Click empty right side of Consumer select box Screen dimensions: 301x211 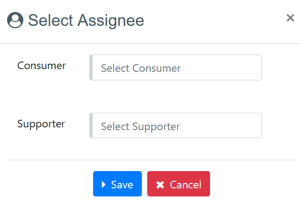tap(221, 67)
